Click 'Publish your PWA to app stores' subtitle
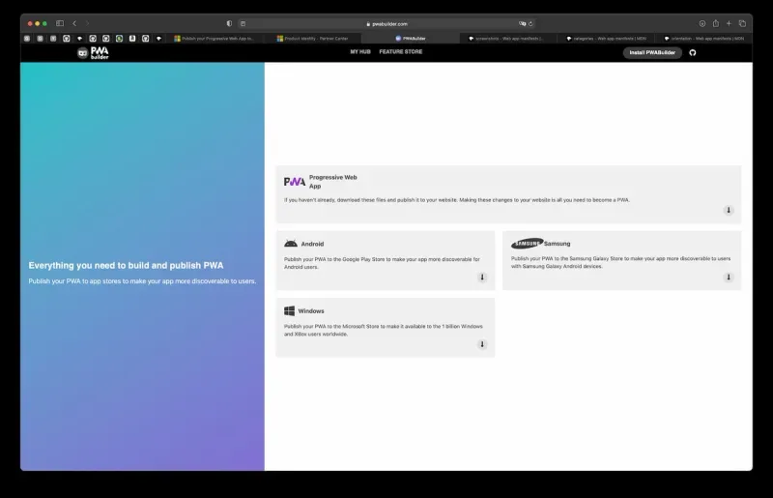The height and width of the screenshot is (498, 773). coord(142,281)
